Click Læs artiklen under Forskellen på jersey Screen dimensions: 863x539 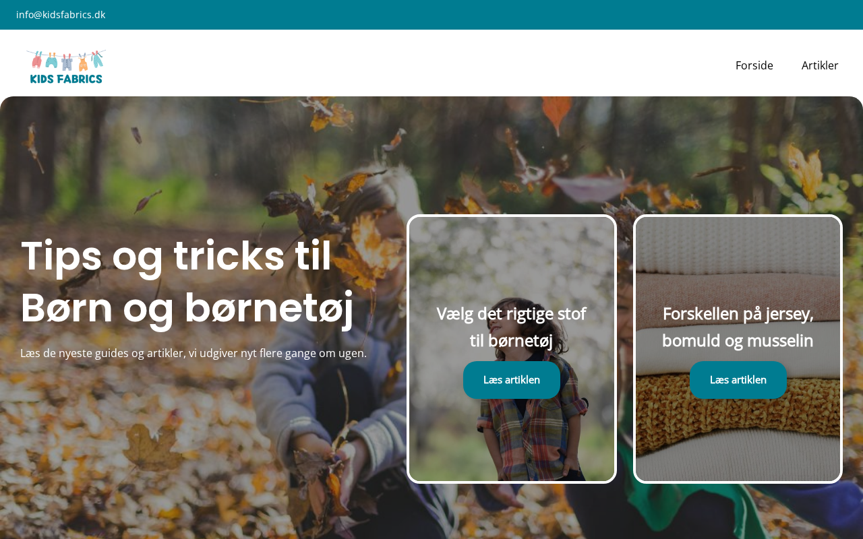[738, 380]
